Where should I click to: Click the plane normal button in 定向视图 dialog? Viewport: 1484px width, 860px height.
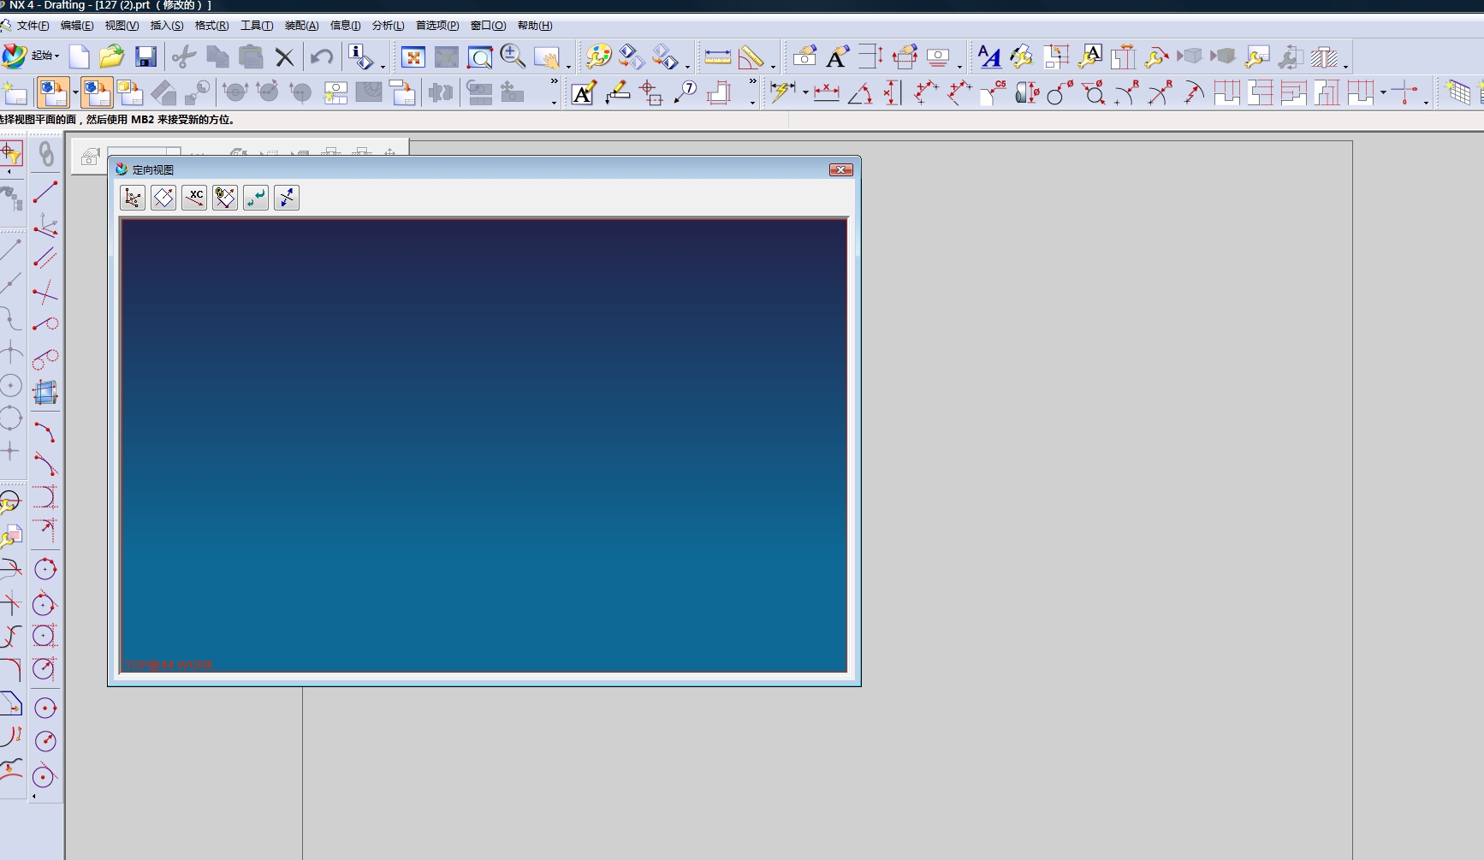coord(163,198)
